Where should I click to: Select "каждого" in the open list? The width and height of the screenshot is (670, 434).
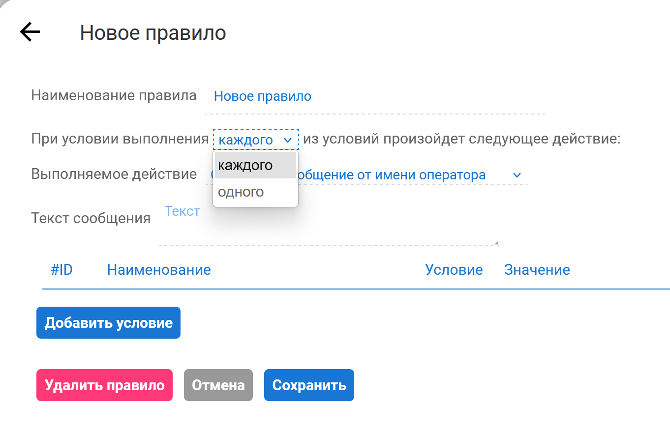(x=255, y=165)
